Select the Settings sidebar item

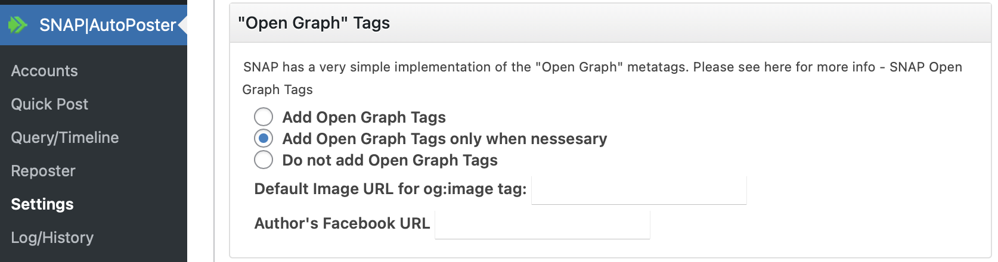(x=42, y=204)
